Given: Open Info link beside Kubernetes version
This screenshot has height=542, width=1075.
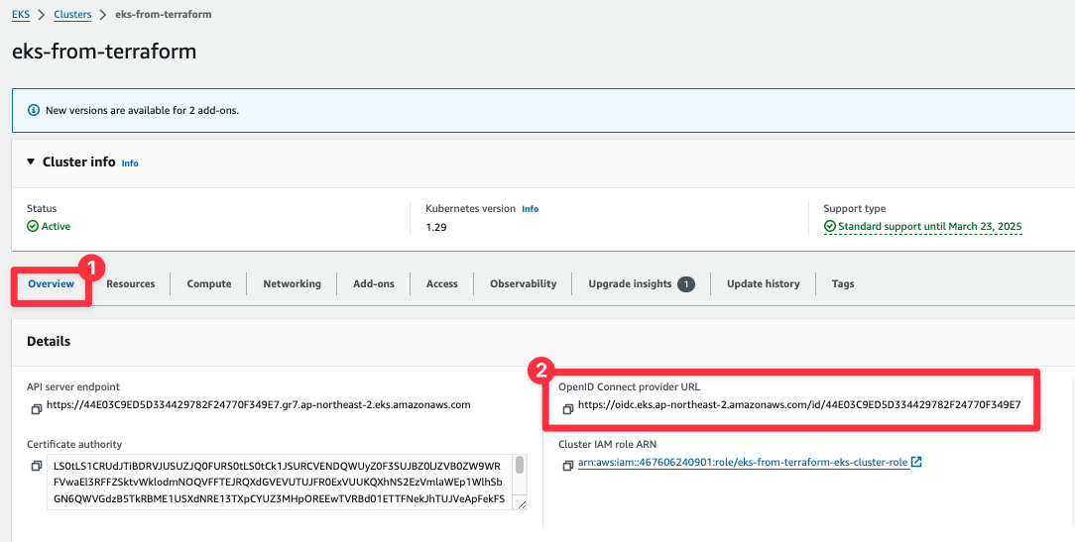Looking at the screenshot, I should point(530,209).
